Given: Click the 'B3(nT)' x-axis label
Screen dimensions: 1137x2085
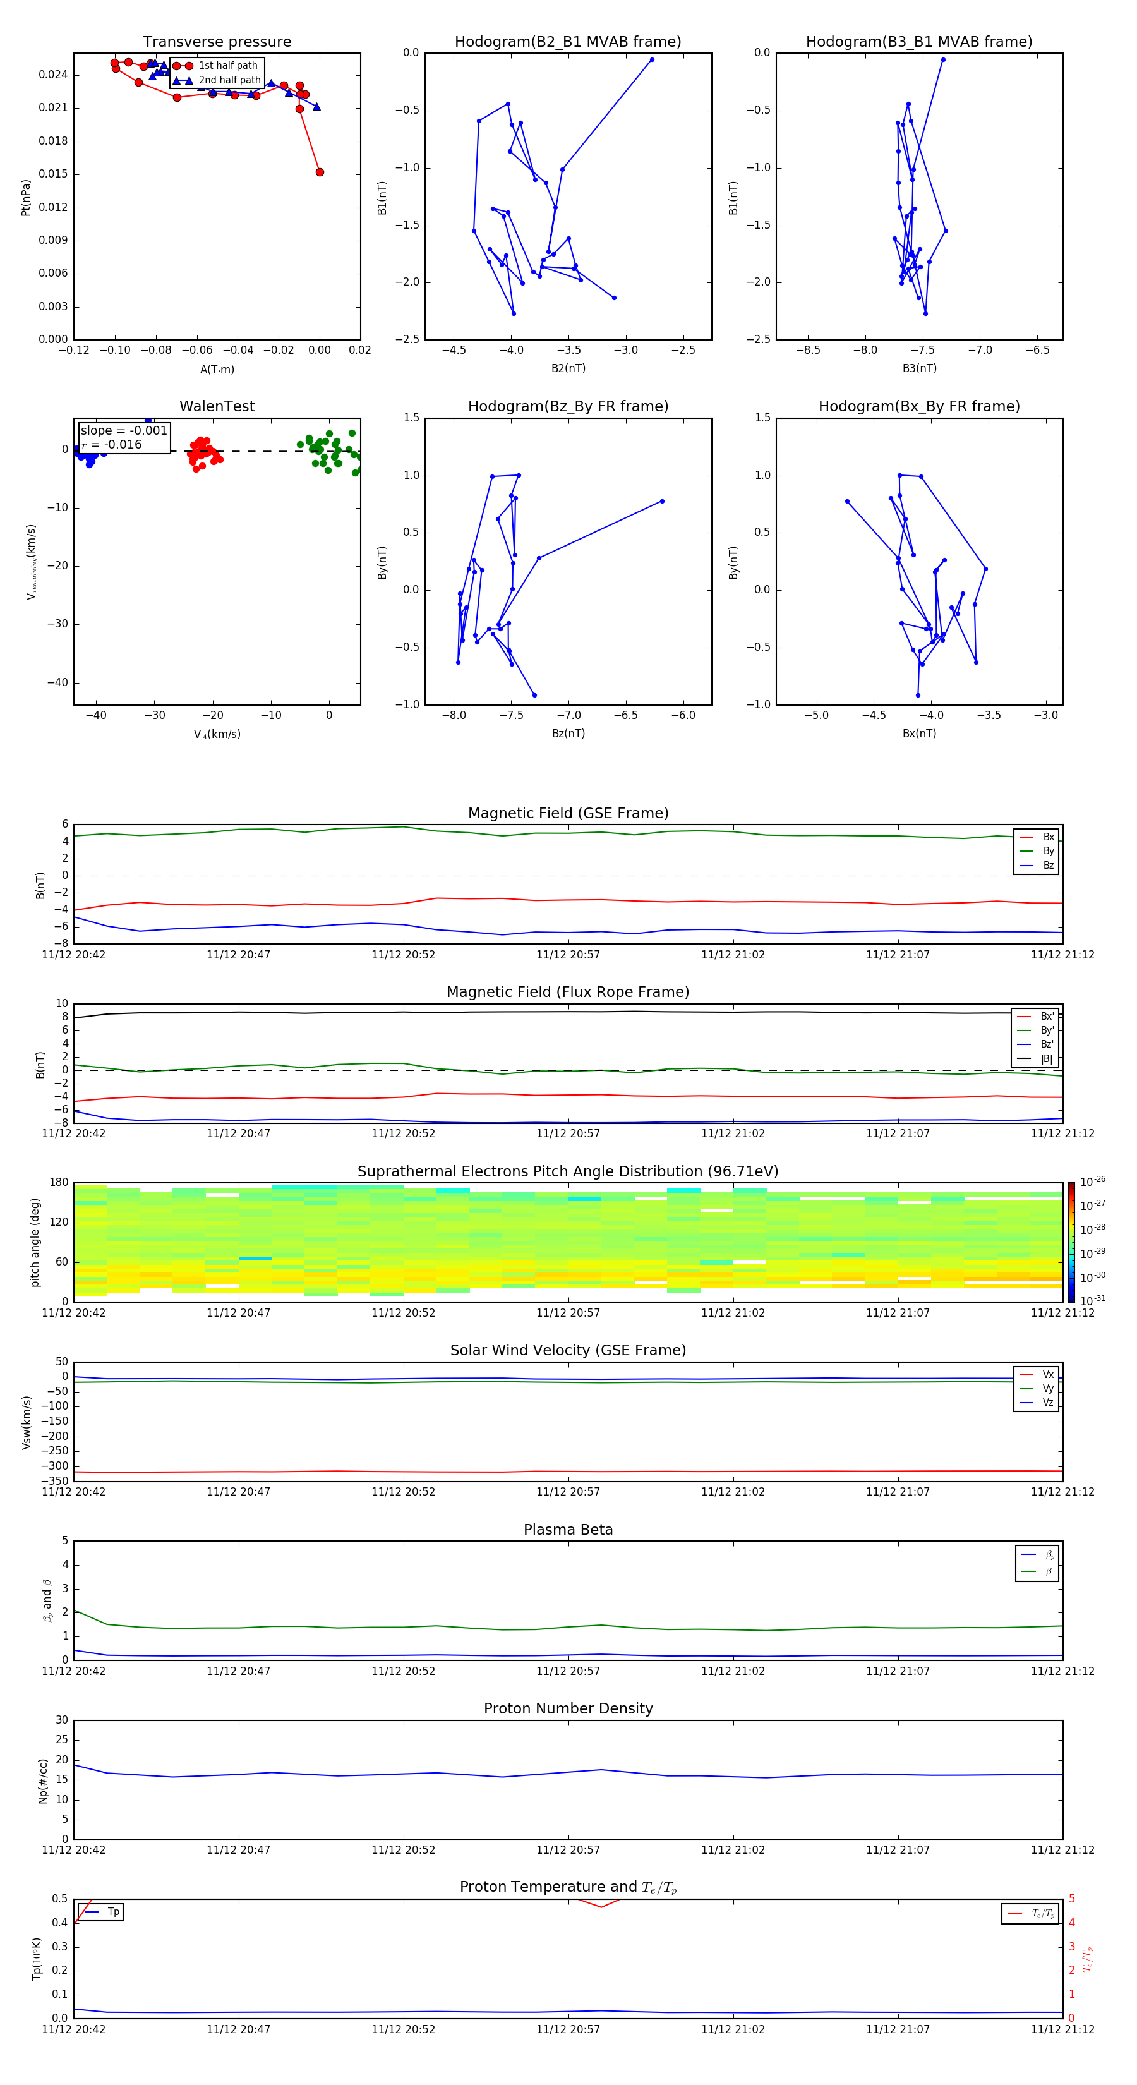Looking at the screenshot, I should pos(919,368).
